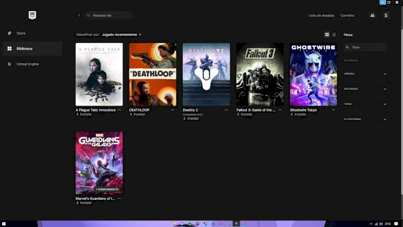Click the Windows Start button
The height and width of the screenshot is (227, 403).
click(4, 223)
